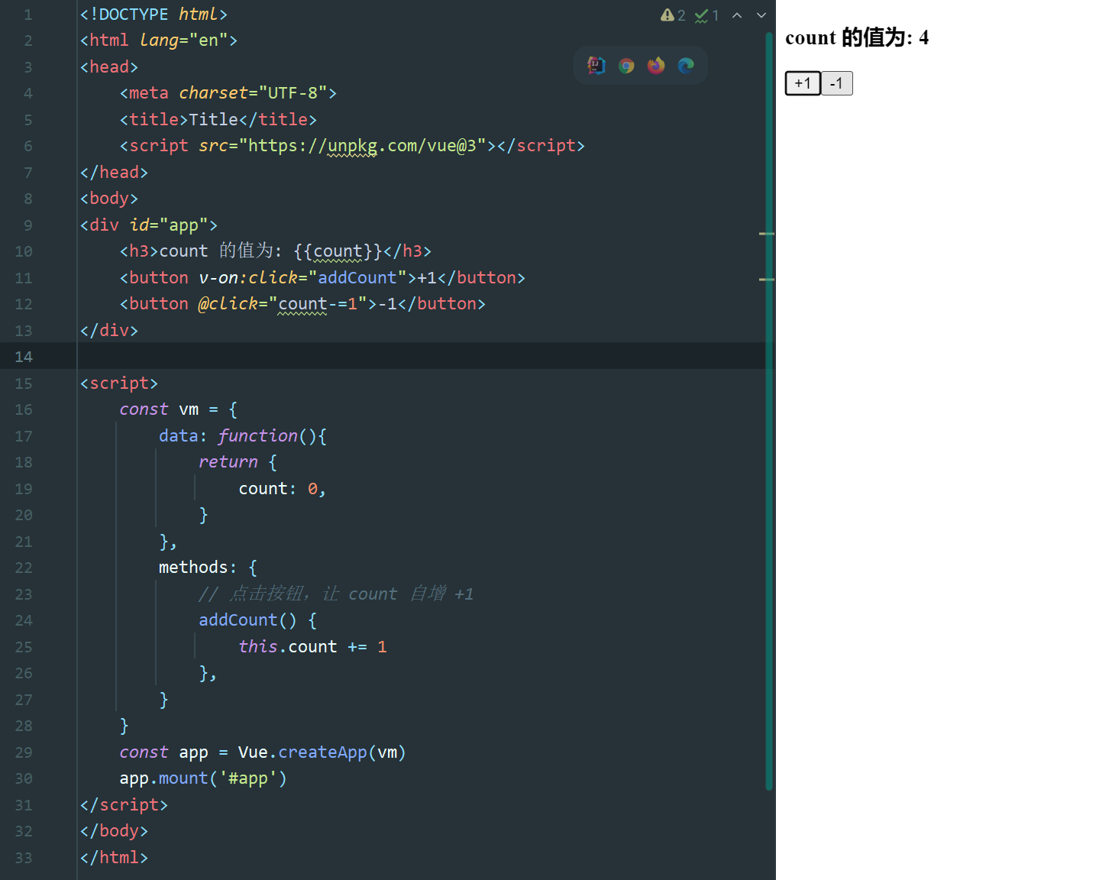Click line number 14 in the gutter
Viewport: 1112px width, 880px height.
tap(24, 357)
